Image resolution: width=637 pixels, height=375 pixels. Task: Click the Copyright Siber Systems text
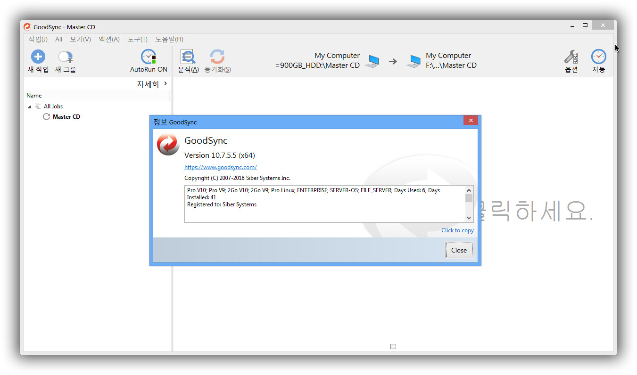(238, 178)
